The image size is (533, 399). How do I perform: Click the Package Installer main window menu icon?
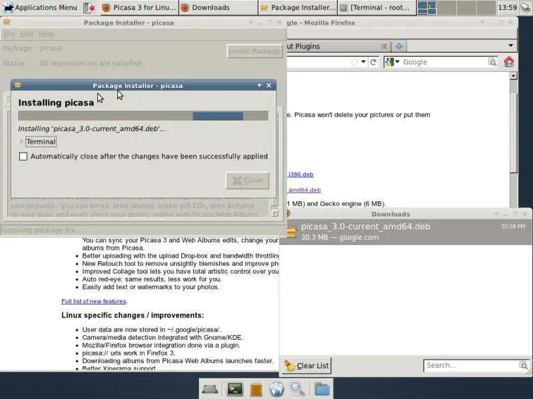coord(7,23)
